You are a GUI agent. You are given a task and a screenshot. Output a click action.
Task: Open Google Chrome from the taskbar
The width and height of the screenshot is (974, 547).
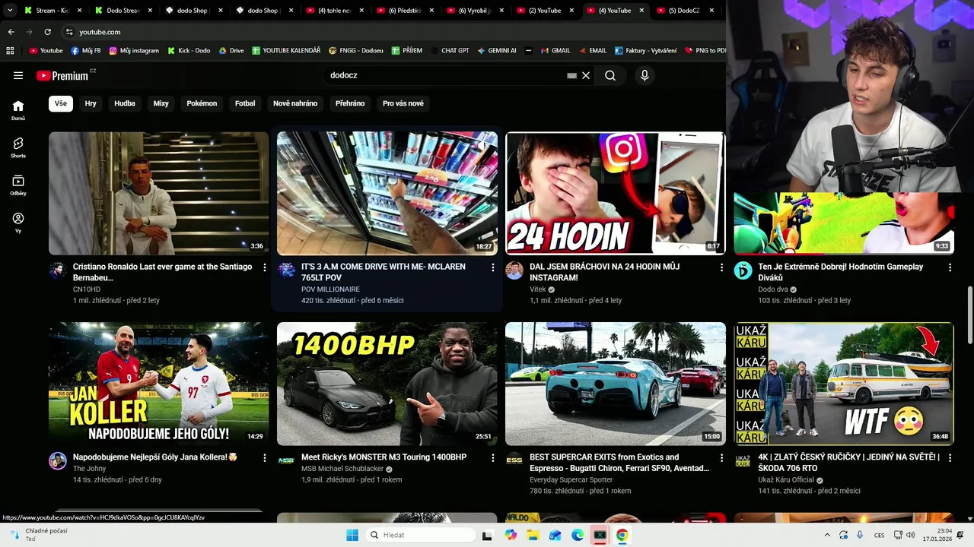click(x=622, y=535)
